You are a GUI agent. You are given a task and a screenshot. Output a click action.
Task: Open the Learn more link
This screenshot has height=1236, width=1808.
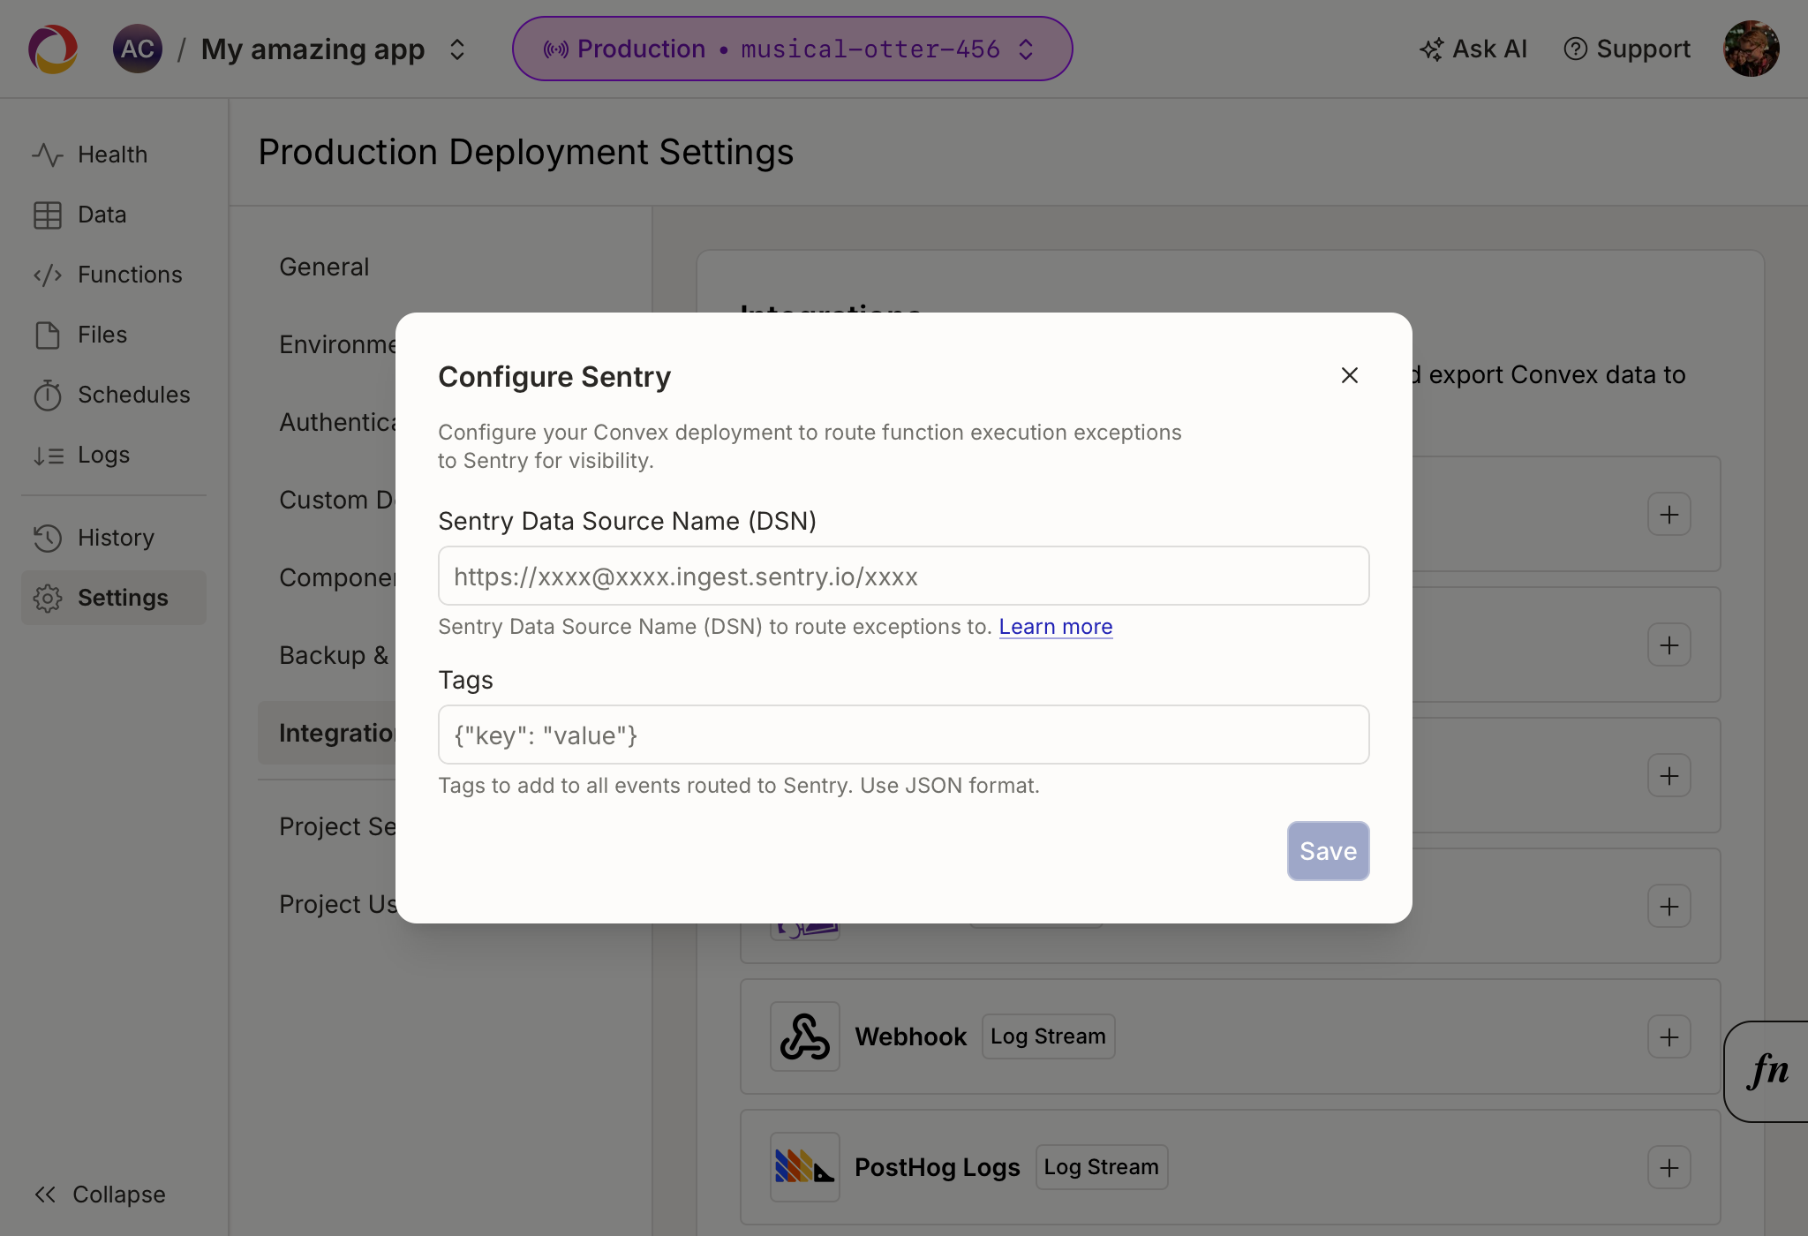pyautogui.click(x=1055, y=627)
